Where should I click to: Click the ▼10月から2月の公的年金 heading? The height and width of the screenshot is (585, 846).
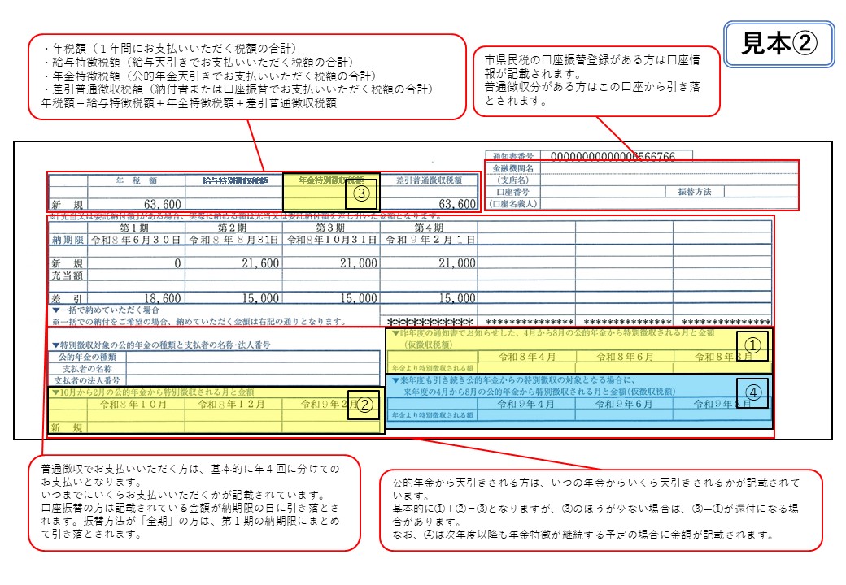pyautogui.click(x=151, y=392)
